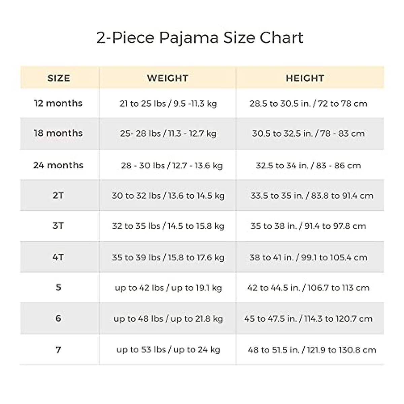Click the 35 to 38 in. height cell
Viewport: 404px width, 404px height.
pos(308,226)
